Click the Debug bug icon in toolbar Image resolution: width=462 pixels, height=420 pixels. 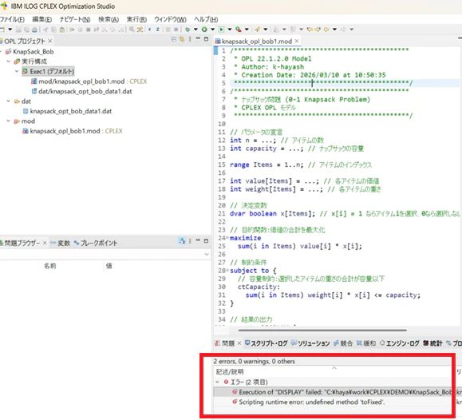188,30
